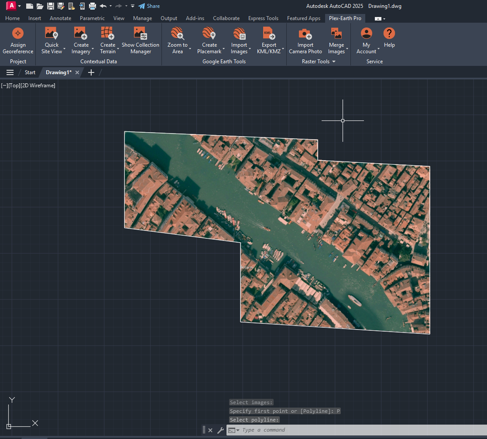Switch to the Start tab
Viewport: 487px width, 439px height.
(x=30, y=72)
